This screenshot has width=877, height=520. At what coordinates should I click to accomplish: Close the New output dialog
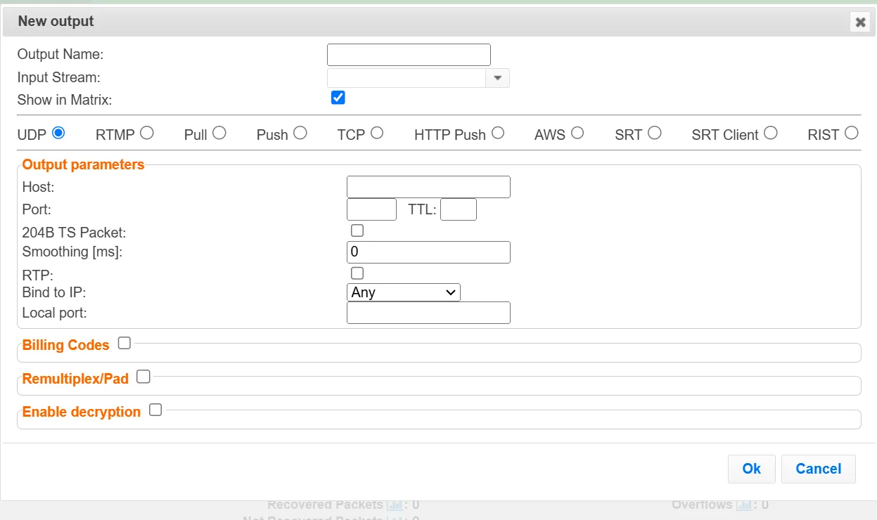pos(860,22)
